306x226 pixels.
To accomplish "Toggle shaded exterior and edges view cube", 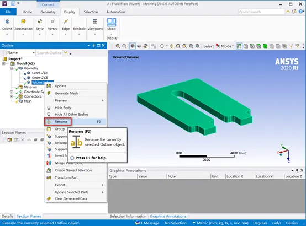I will tap(133, 46).
